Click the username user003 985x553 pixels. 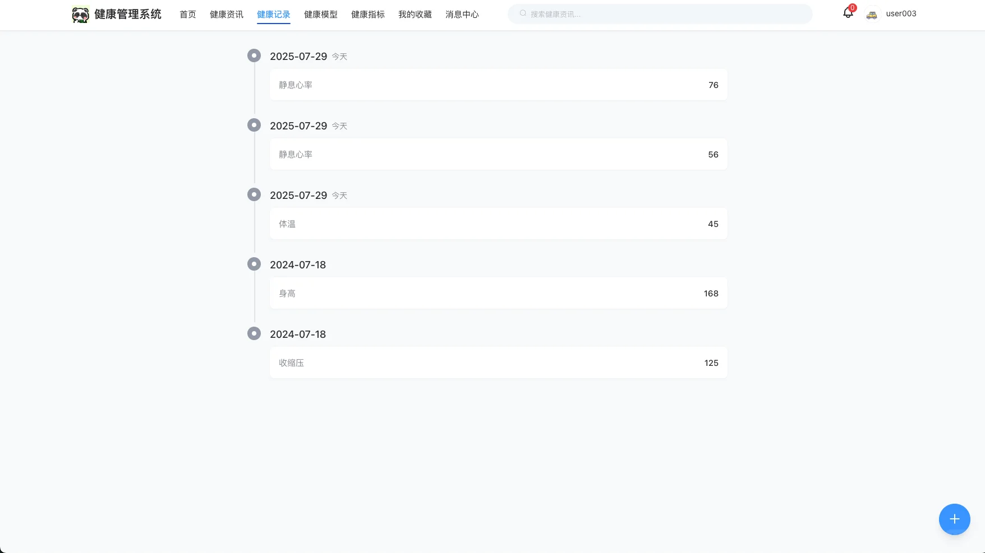[x=901, y=13]
